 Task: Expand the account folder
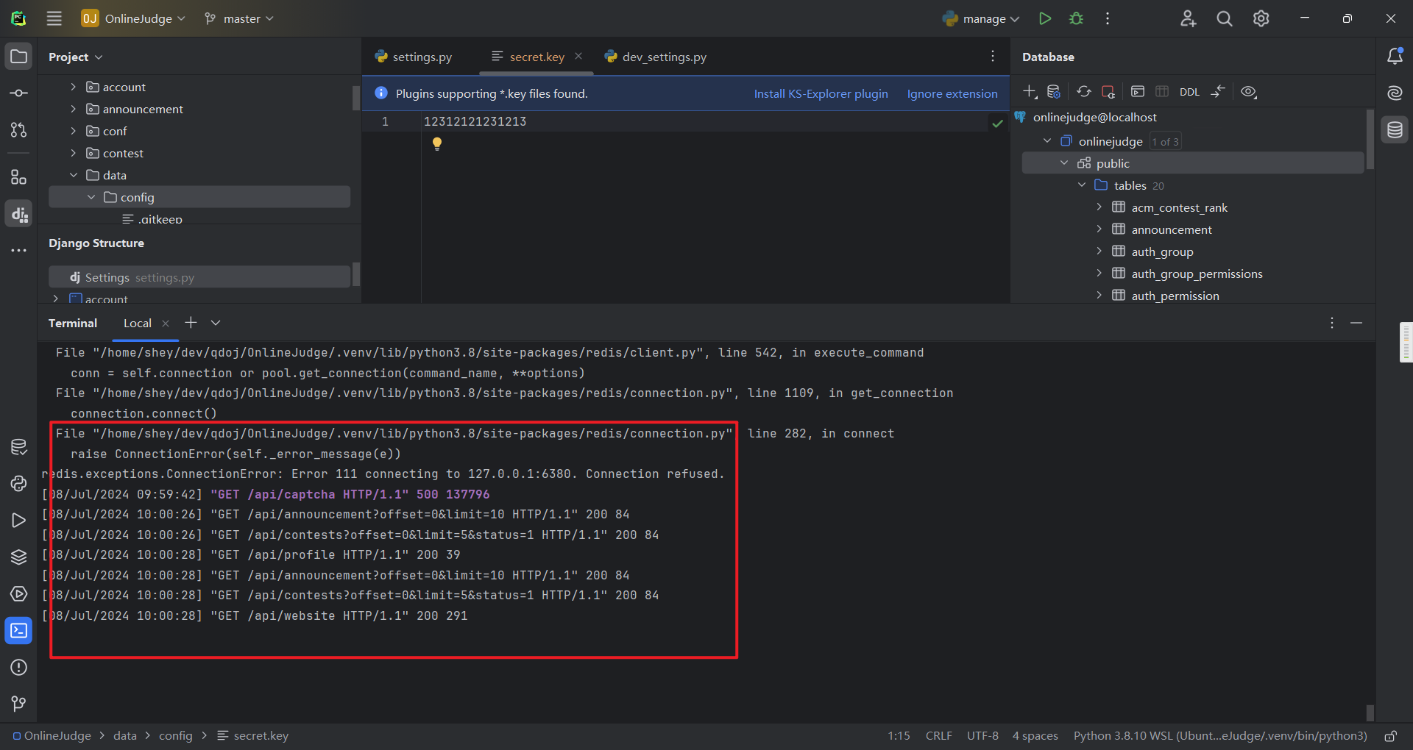point(73,87)
